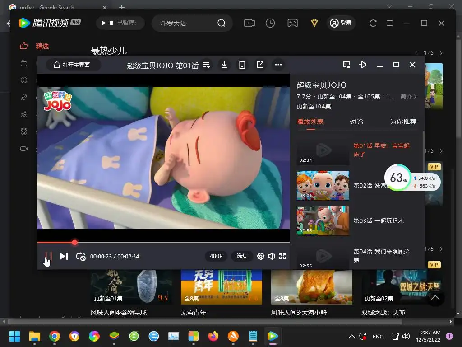The width and height of the screenshot is (462, 347).
Task: Play episode 第03话 一起玩积木
Action: [379, 220]
